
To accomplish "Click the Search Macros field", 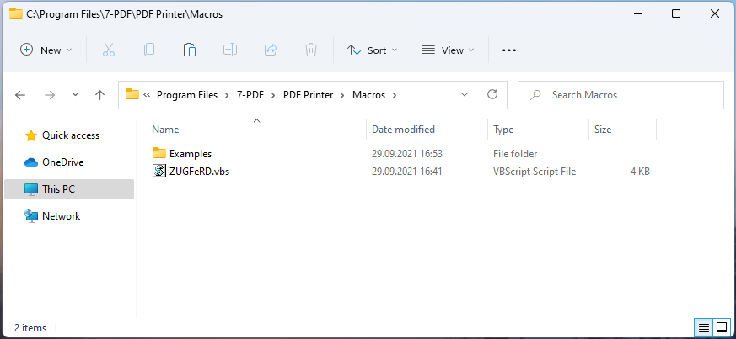I will point(620,95).
